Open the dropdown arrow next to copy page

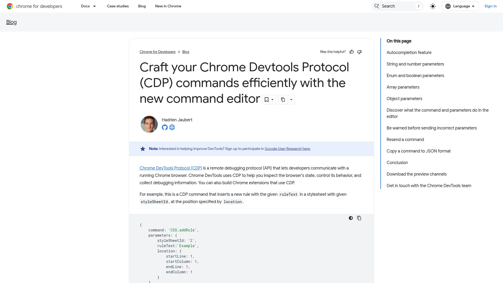291,100
